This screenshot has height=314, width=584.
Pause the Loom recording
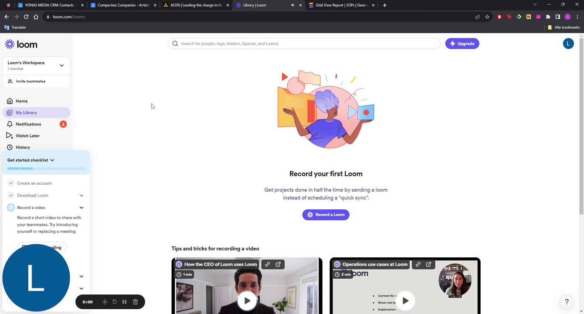click(x=125, y=302)
